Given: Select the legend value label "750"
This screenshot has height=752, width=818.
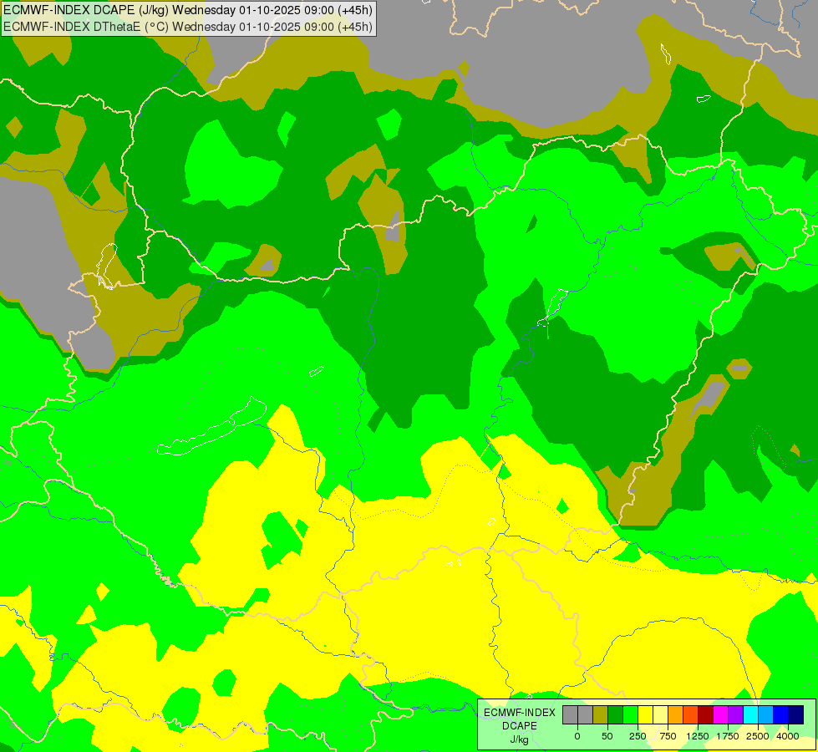Looking at the screenshot, I should 668,736.
